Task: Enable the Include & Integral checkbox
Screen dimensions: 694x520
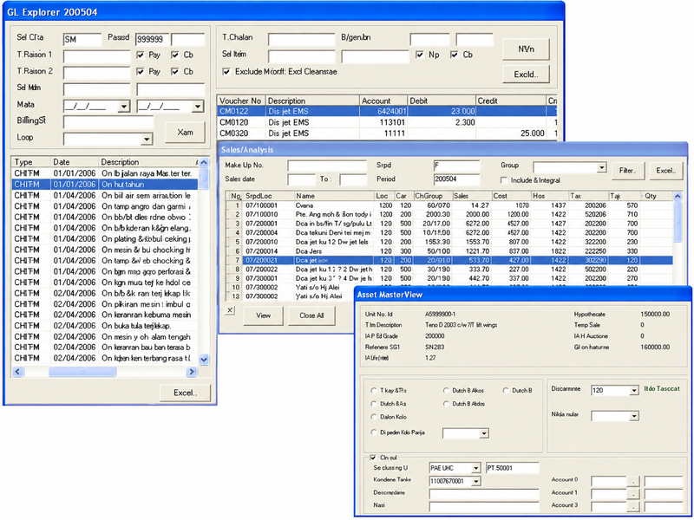Action: pyautogui.click(x=504, y=180)
